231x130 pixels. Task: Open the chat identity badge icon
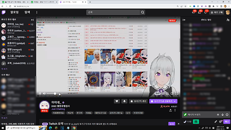coord(185,114)
